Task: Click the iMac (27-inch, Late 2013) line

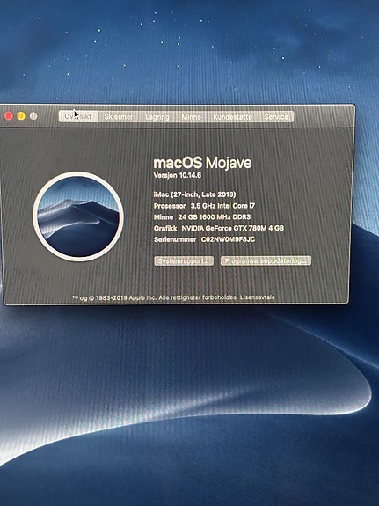Action: click(195, 194)
